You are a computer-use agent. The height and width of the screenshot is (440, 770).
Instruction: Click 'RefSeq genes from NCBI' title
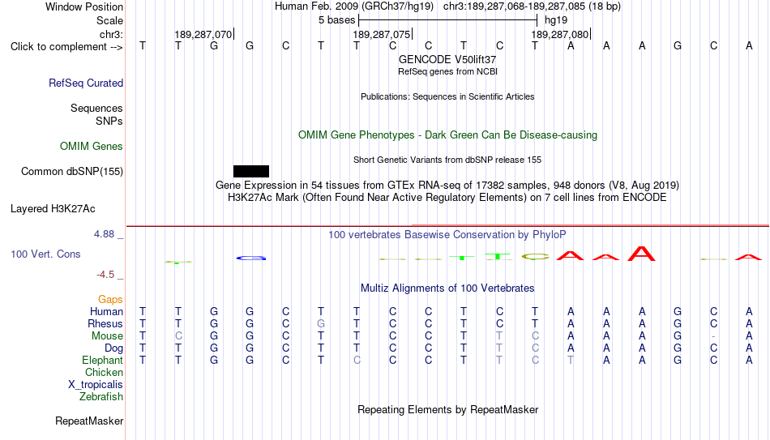pos(448,71)
